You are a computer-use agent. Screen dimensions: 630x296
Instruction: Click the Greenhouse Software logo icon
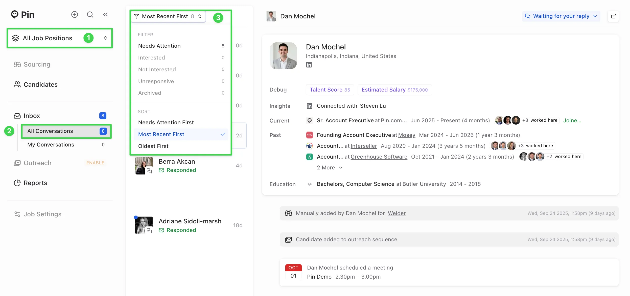pyautogui.click(x=310, y=157)
